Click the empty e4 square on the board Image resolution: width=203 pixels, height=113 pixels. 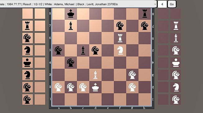[x=108, y=63]
